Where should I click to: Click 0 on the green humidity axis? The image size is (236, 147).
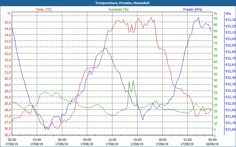(x=215, y=136)
